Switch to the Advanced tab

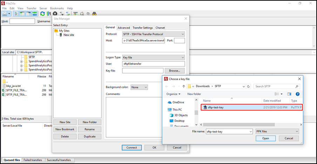tap(124, 28)
